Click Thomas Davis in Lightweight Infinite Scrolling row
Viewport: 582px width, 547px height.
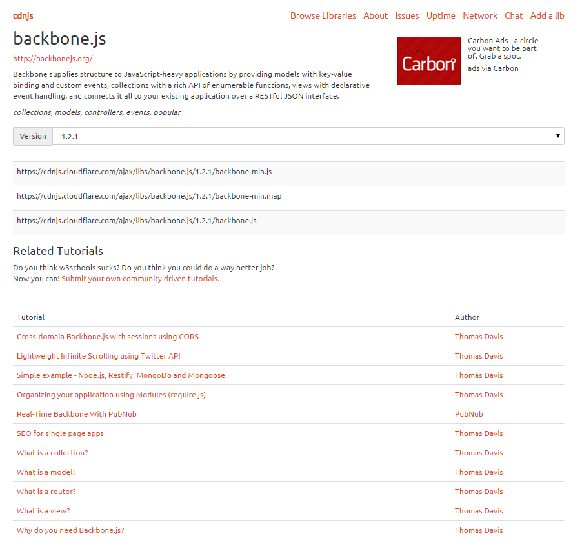point(479,356)
